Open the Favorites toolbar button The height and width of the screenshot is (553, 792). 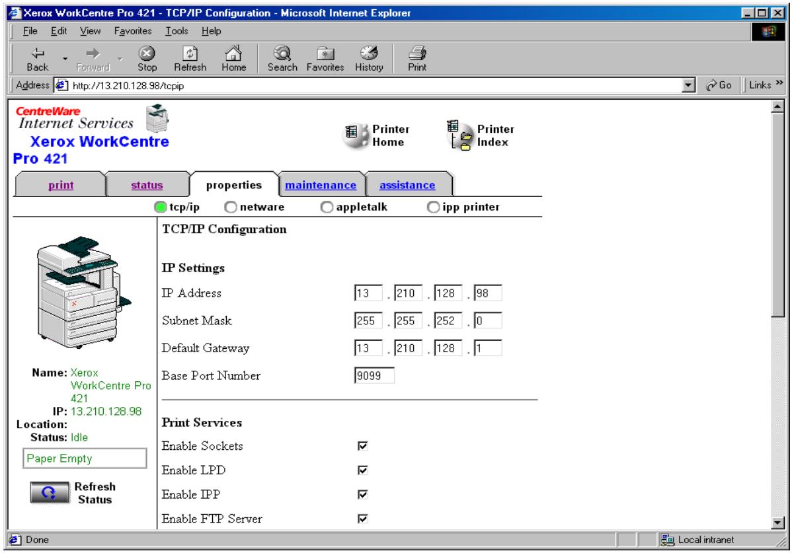(325, 59)
